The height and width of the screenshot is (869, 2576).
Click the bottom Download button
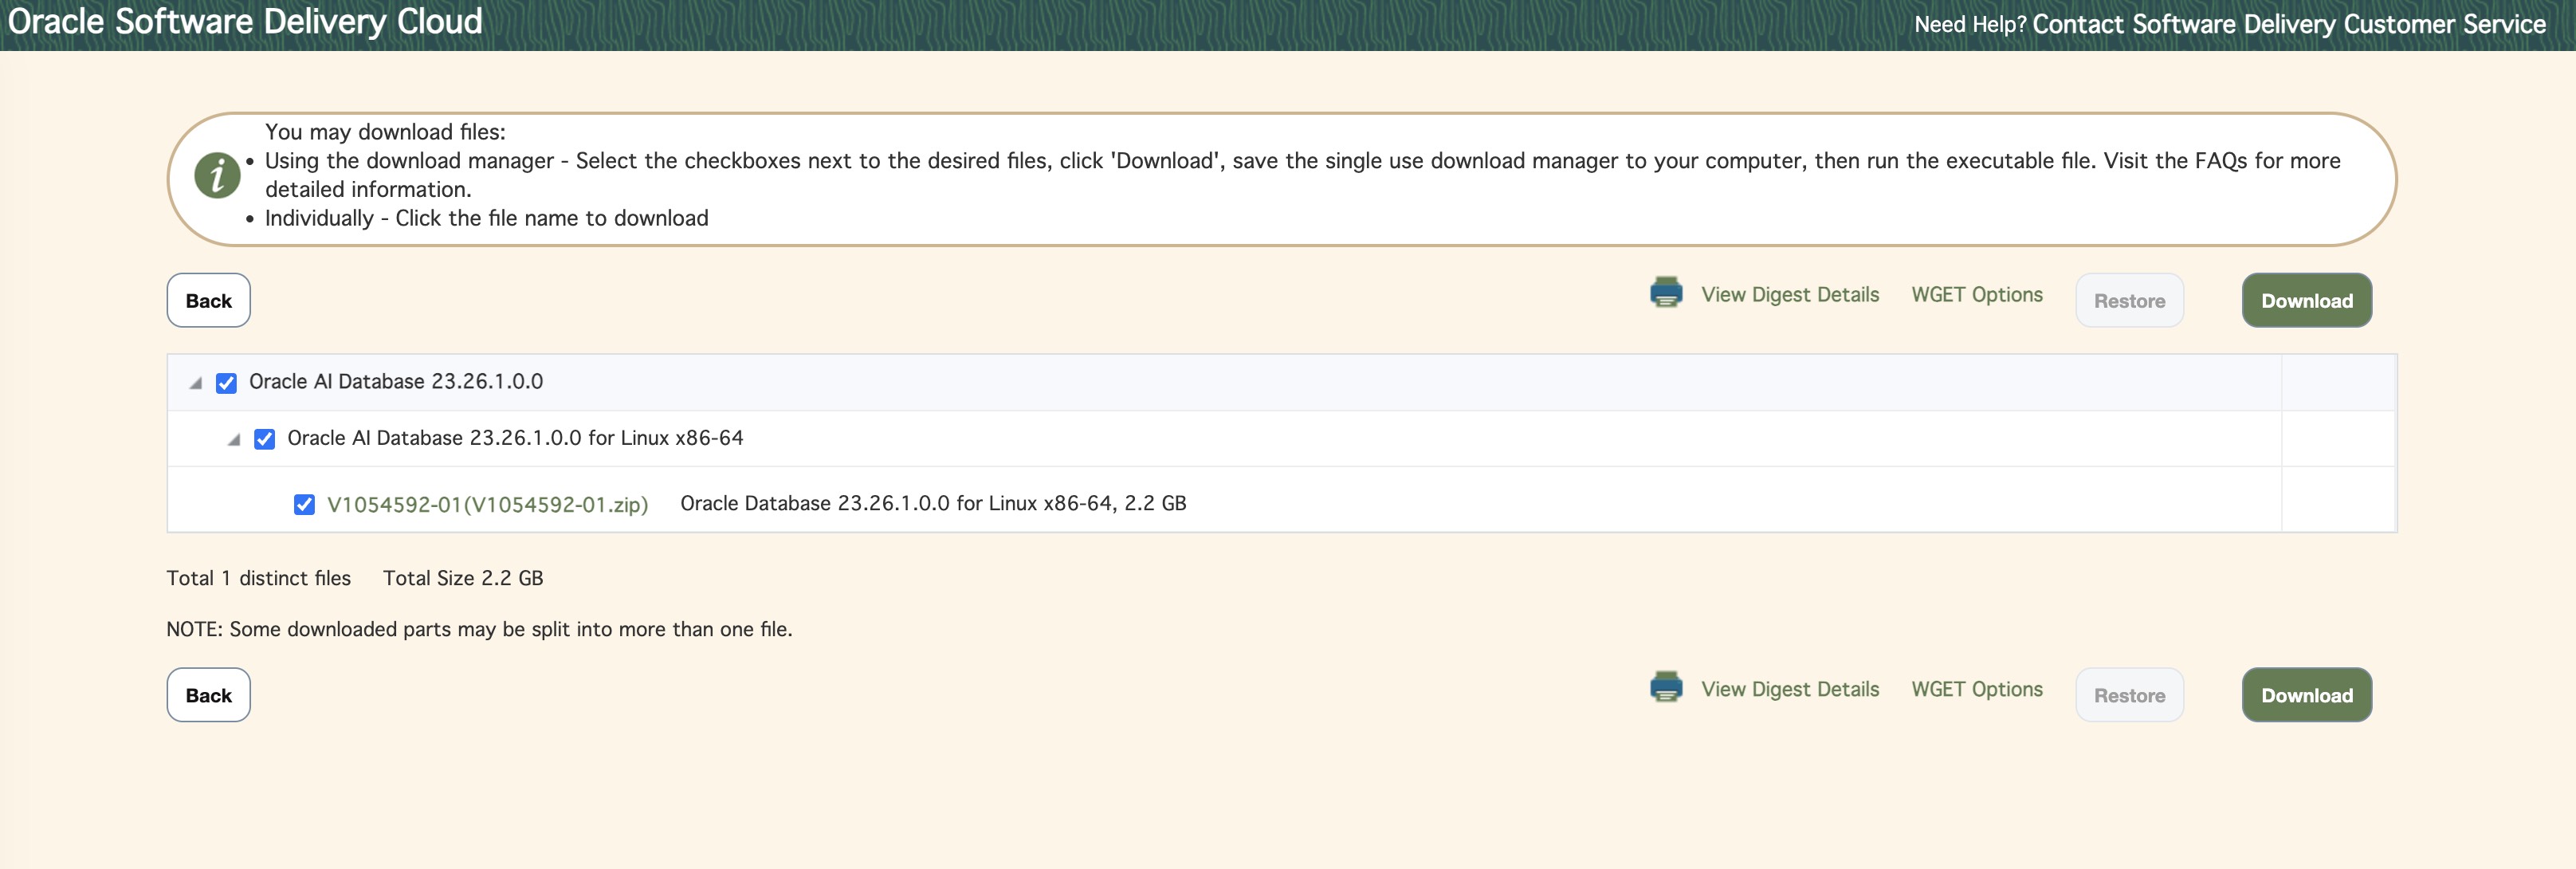(x=2306, y=695)
